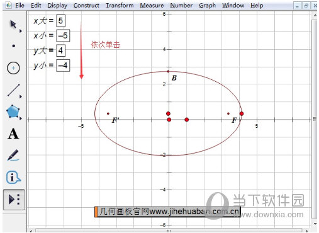Open the File menu

(20, 5)
